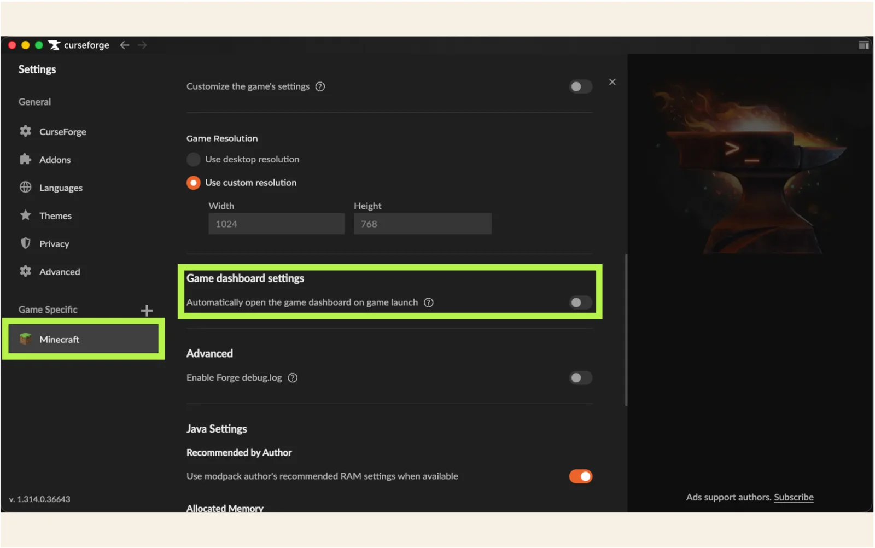Click the Advanced heading in the main panel
This screenshot has height=548, width=875.
click(209, 354)
